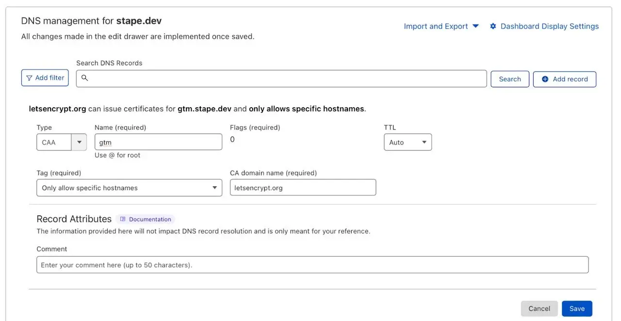Open the TTL Auto dropdown

408,142
